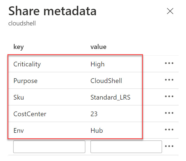Click the empty value input field
The image size is (186, 161).
tap(126, 147)
